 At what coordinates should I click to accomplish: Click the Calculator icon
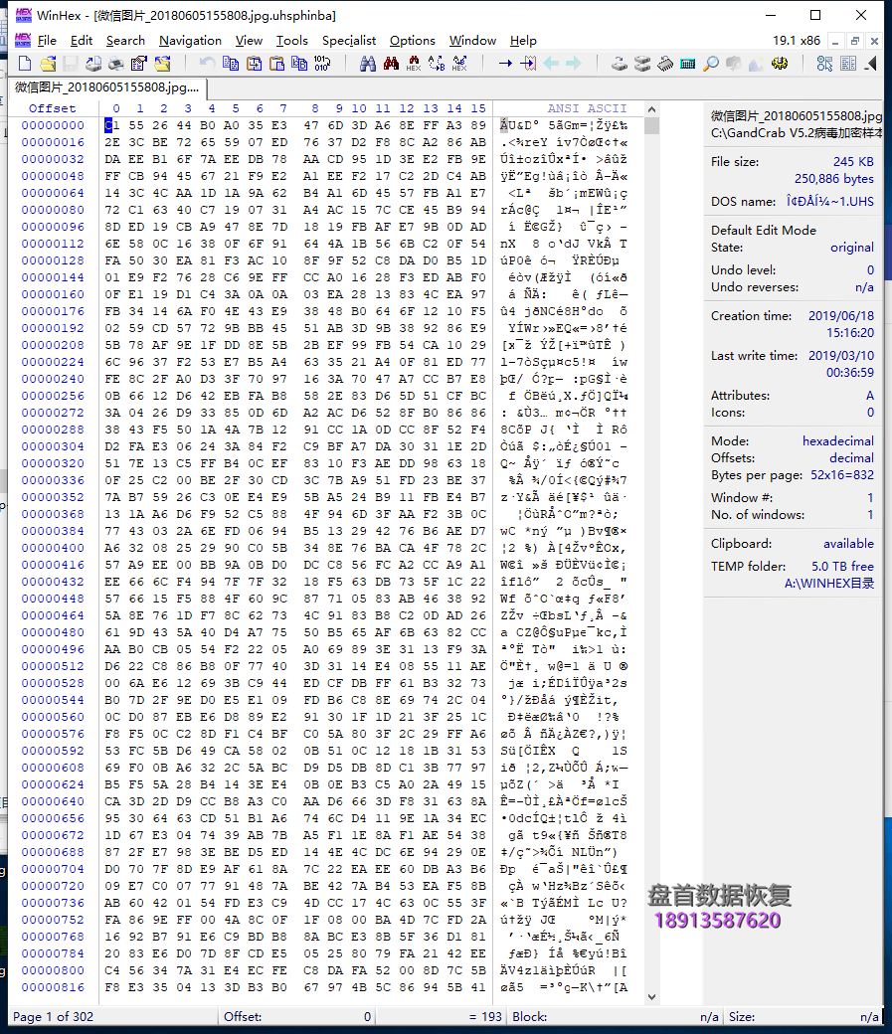click(687, 64)
